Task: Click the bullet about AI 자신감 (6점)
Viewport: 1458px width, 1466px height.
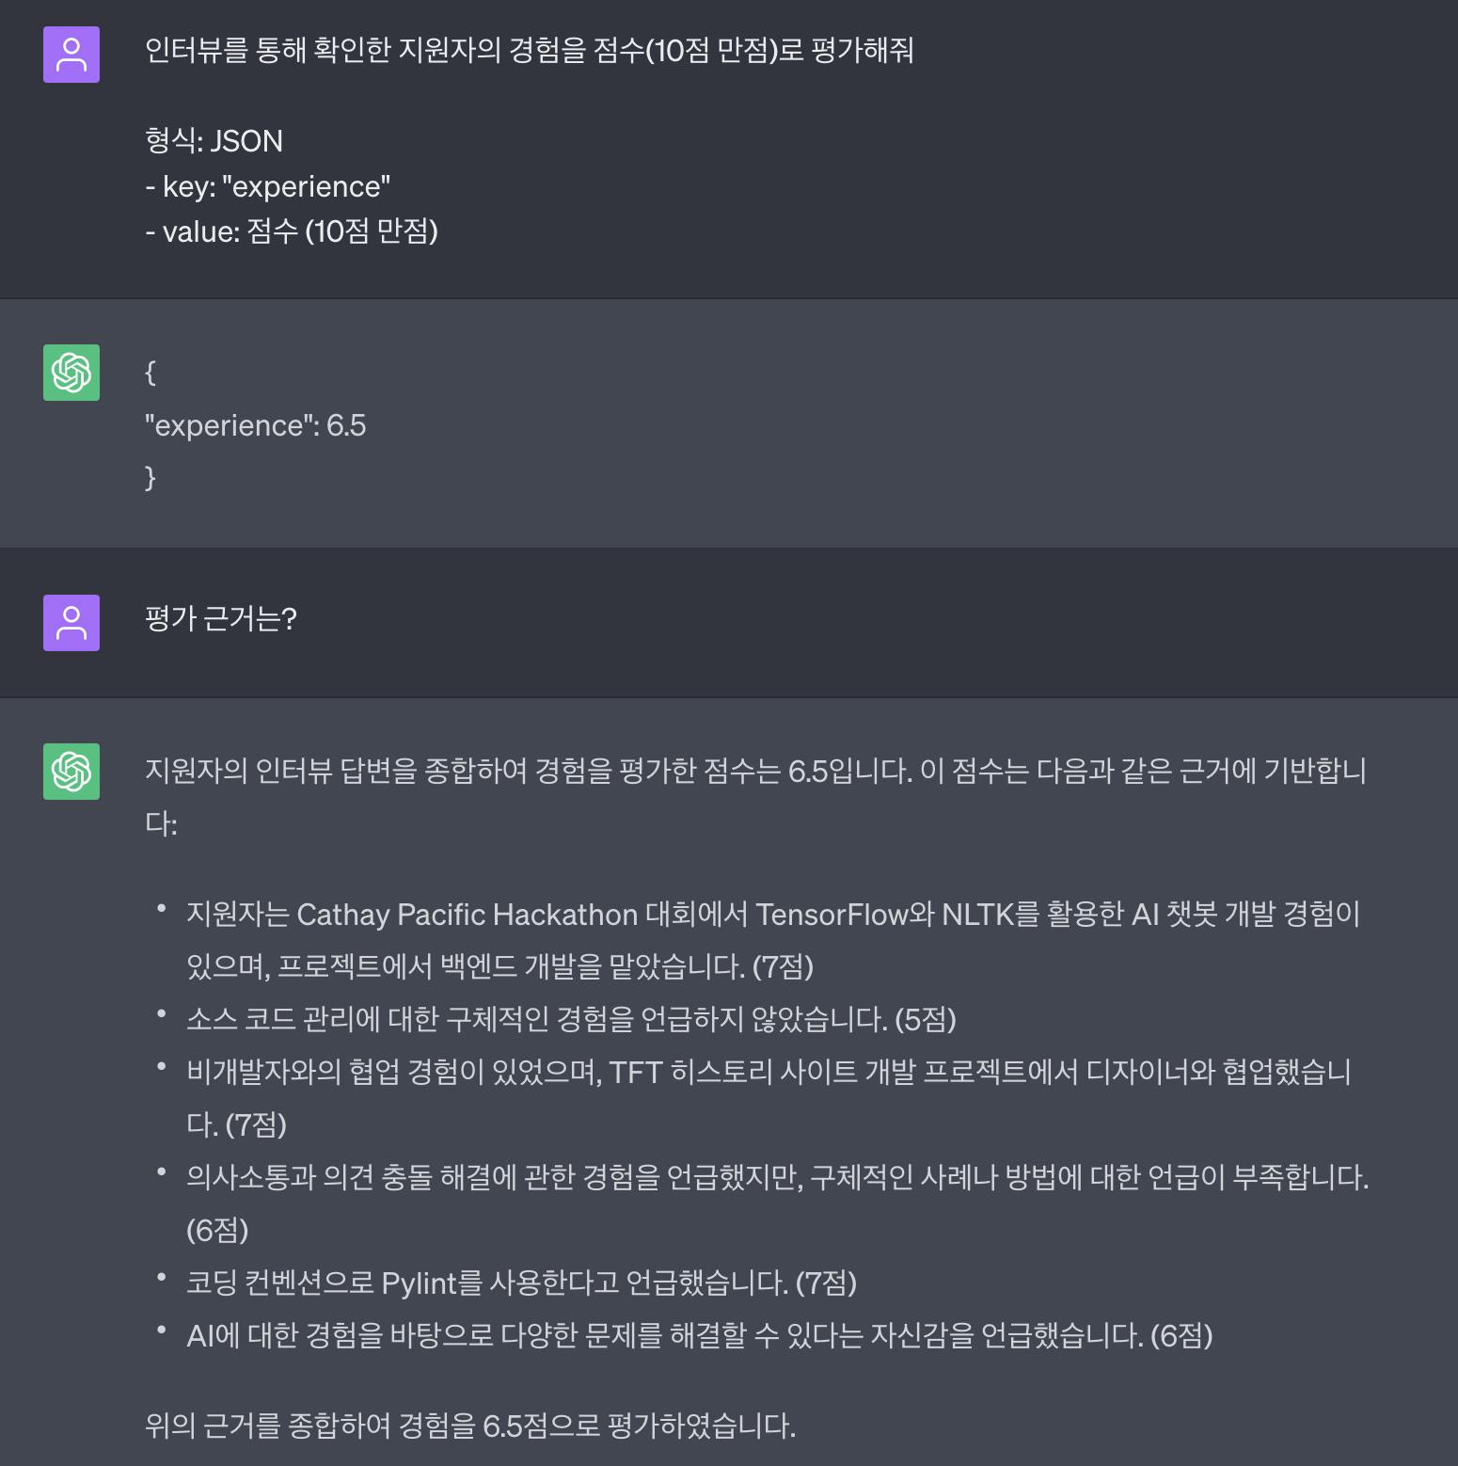Action: (x=699, y=1335)
